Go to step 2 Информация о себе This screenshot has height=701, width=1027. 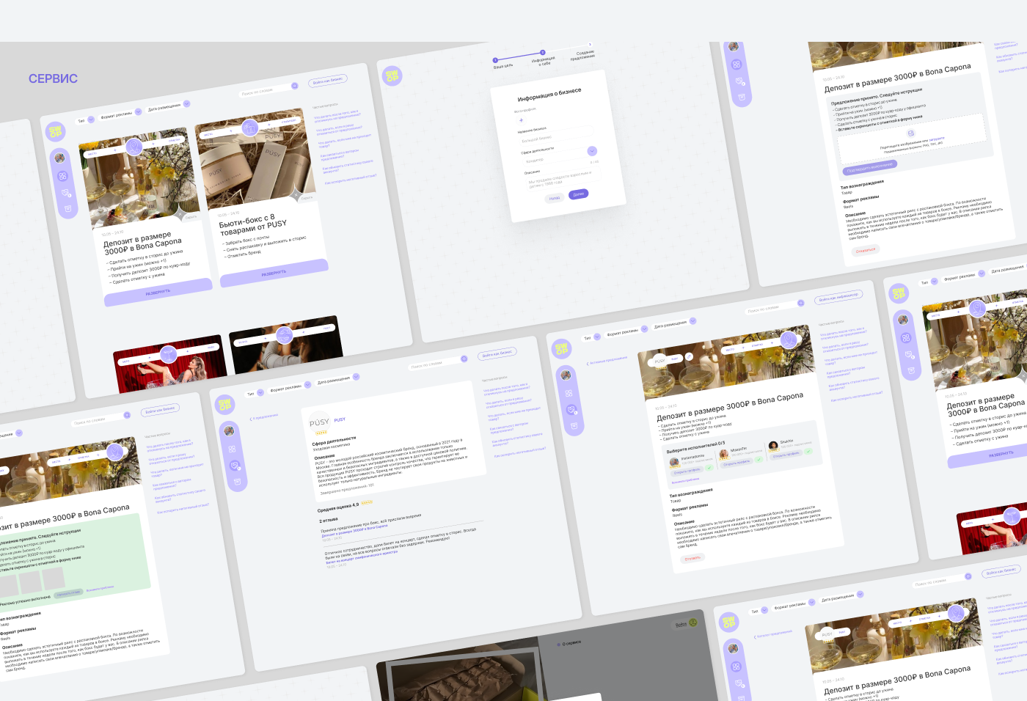[543, 53]
